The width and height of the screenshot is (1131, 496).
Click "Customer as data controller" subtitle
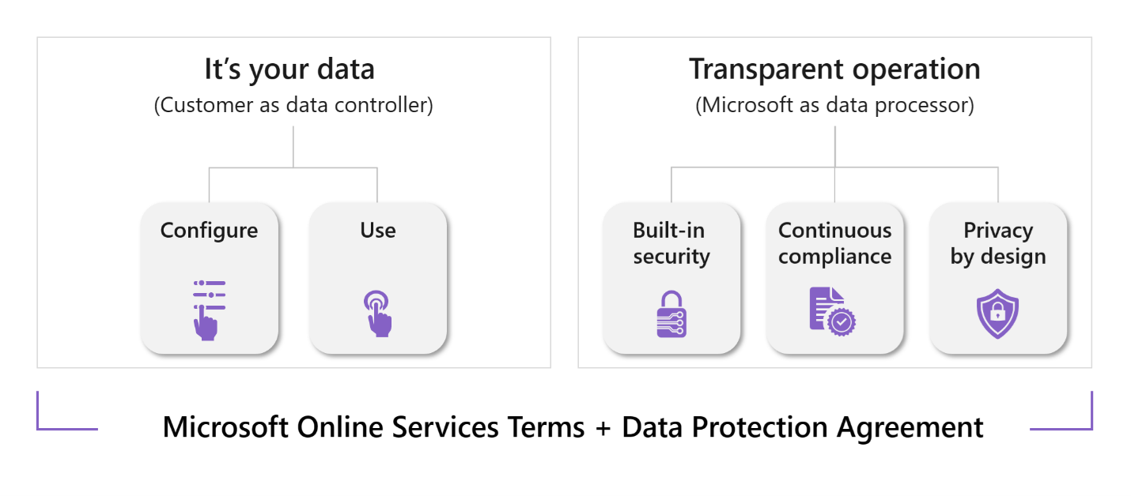click(x=293, y=105)
